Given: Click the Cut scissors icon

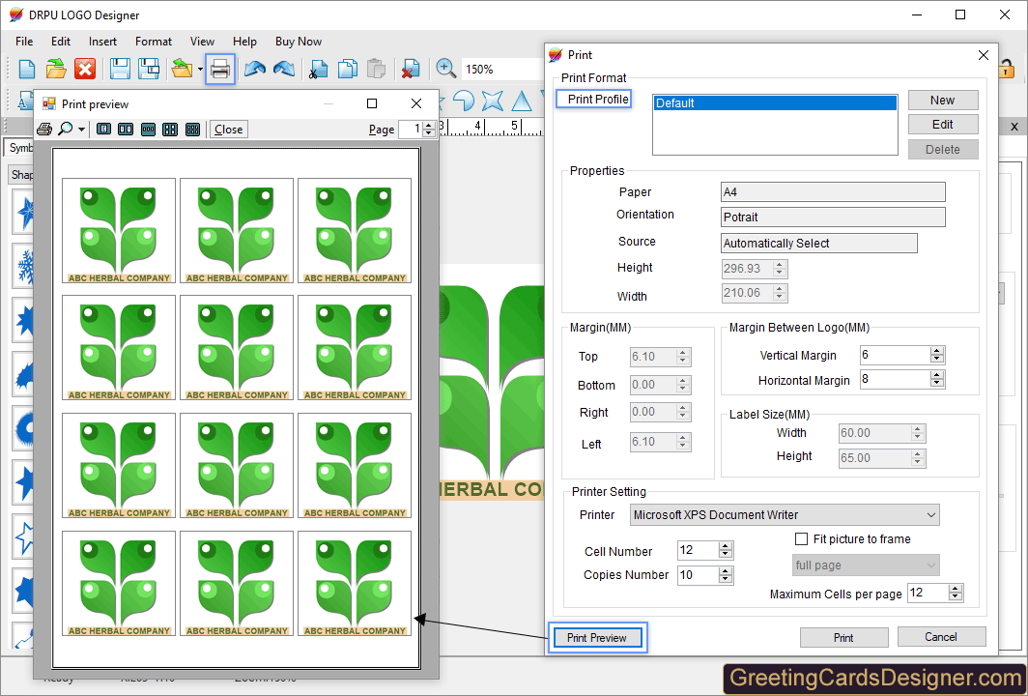Looking at the screenshot, I should click(318, 69).
